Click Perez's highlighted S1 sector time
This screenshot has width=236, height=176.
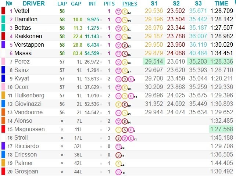(x=154, y=61)
